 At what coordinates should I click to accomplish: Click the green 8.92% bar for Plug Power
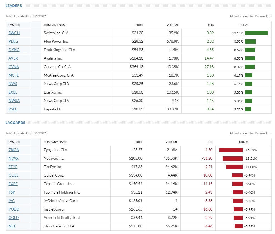250,42
